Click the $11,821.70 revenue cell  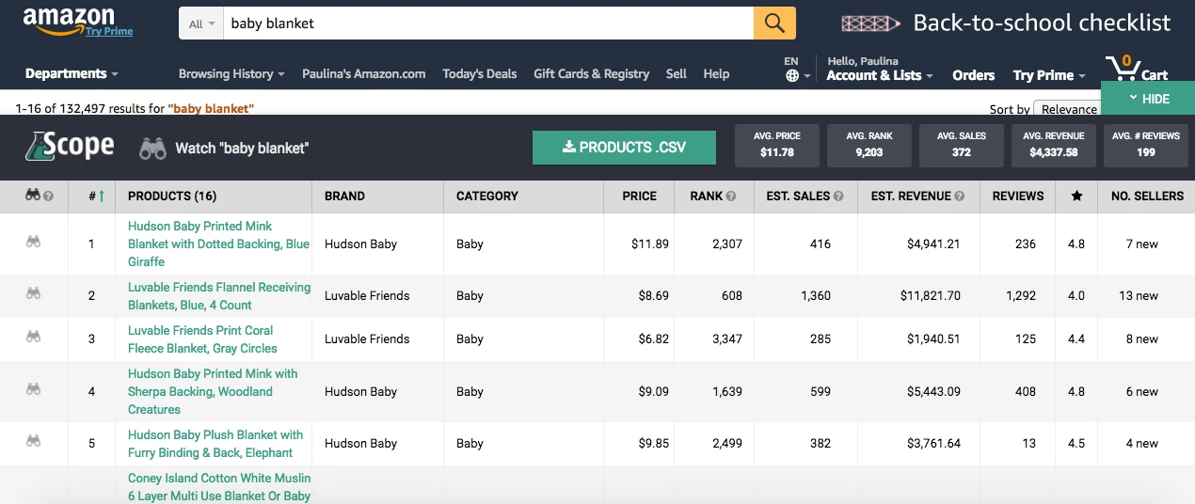[x=931, y=296]
